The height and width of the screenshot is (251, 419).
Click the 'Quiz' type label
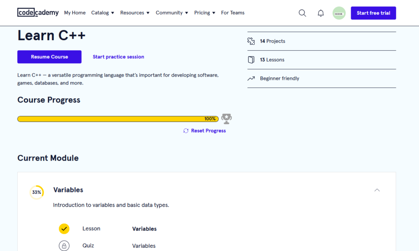coord(88,246)
